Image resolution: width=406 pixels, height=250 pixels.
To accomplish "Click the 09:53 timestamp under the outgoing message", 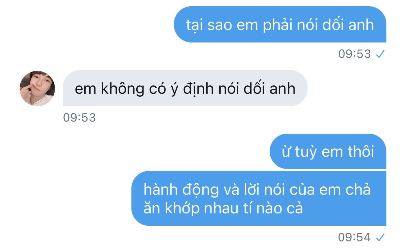I will [x=355, y=54].
